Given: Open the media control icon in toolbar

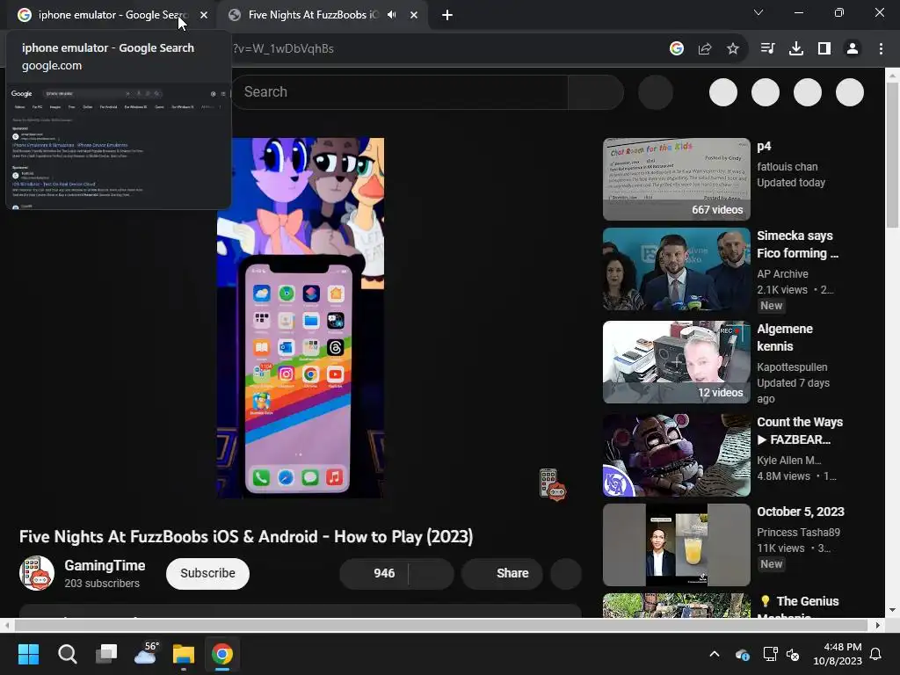Looking at the screenshot, I should coord(767,49).
